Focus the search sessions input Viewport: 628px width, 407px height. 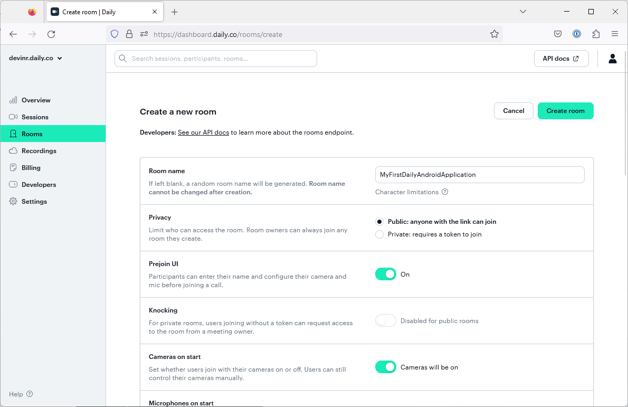(x=215, y=59)
